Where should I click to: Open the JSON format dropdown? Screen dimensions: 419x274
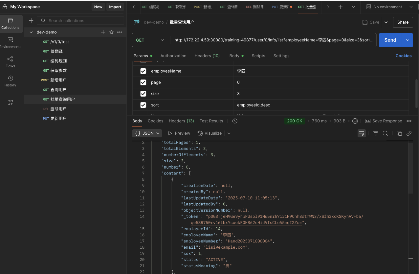[147, 133]
